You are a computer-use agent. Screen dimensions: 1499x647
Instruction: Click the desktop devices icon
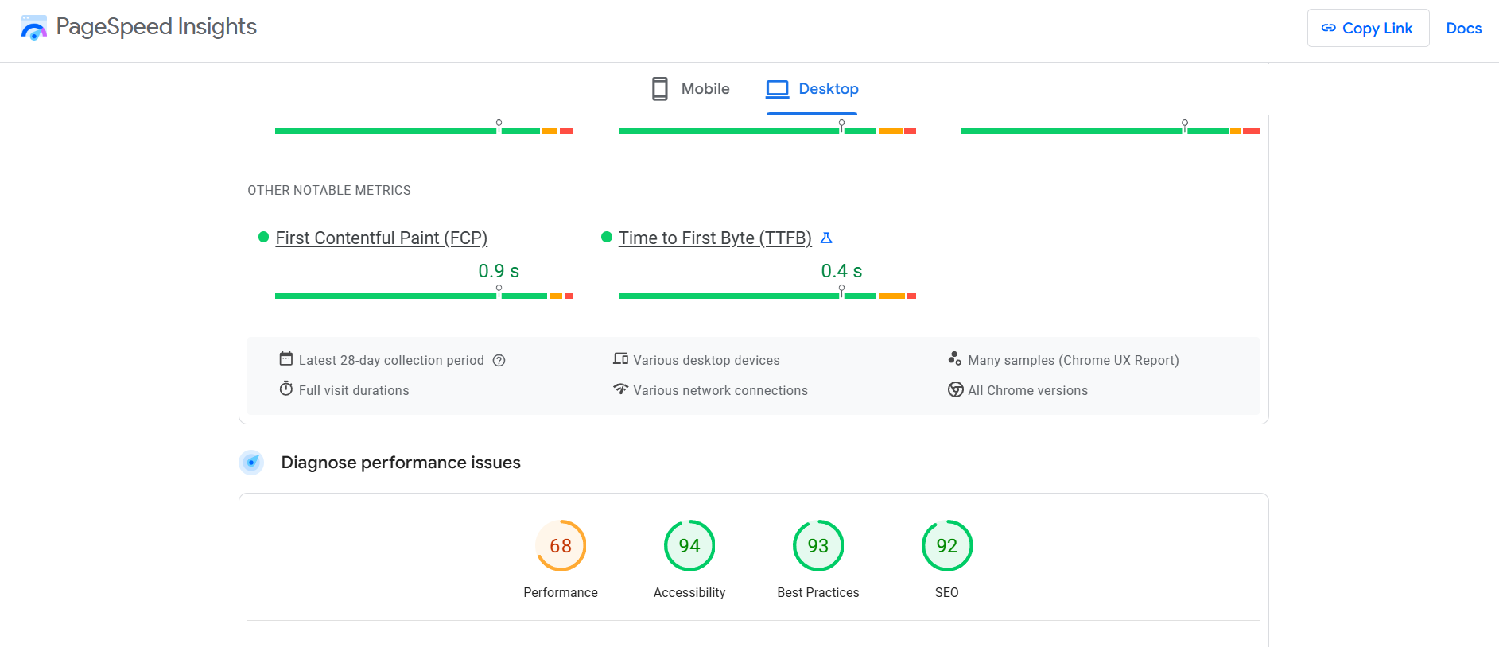coord(620,359)
